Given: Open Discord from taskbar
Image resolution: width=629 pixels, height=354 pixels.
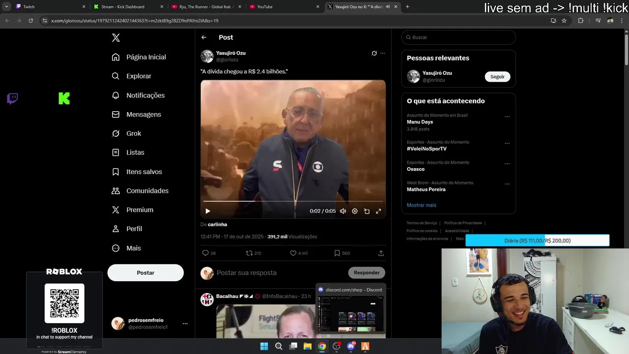Looking at the screenshot, I should [351, 346].
